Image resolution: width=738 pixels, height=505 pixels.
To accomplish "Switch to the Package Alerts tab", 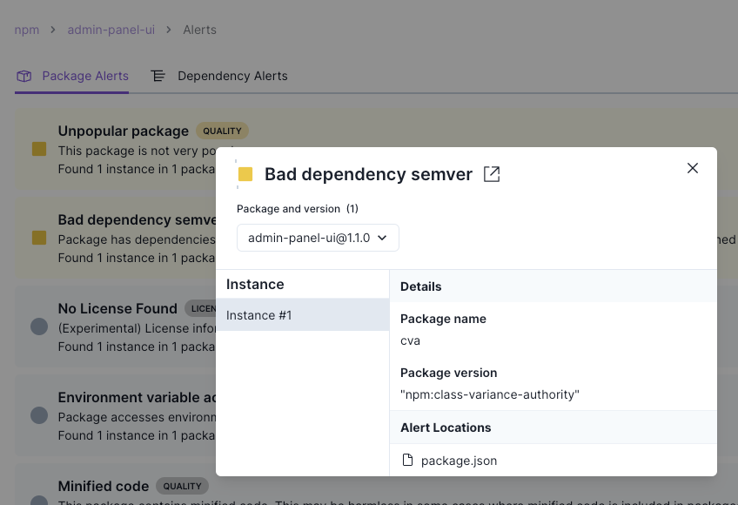I will click(x=84, y=76).
